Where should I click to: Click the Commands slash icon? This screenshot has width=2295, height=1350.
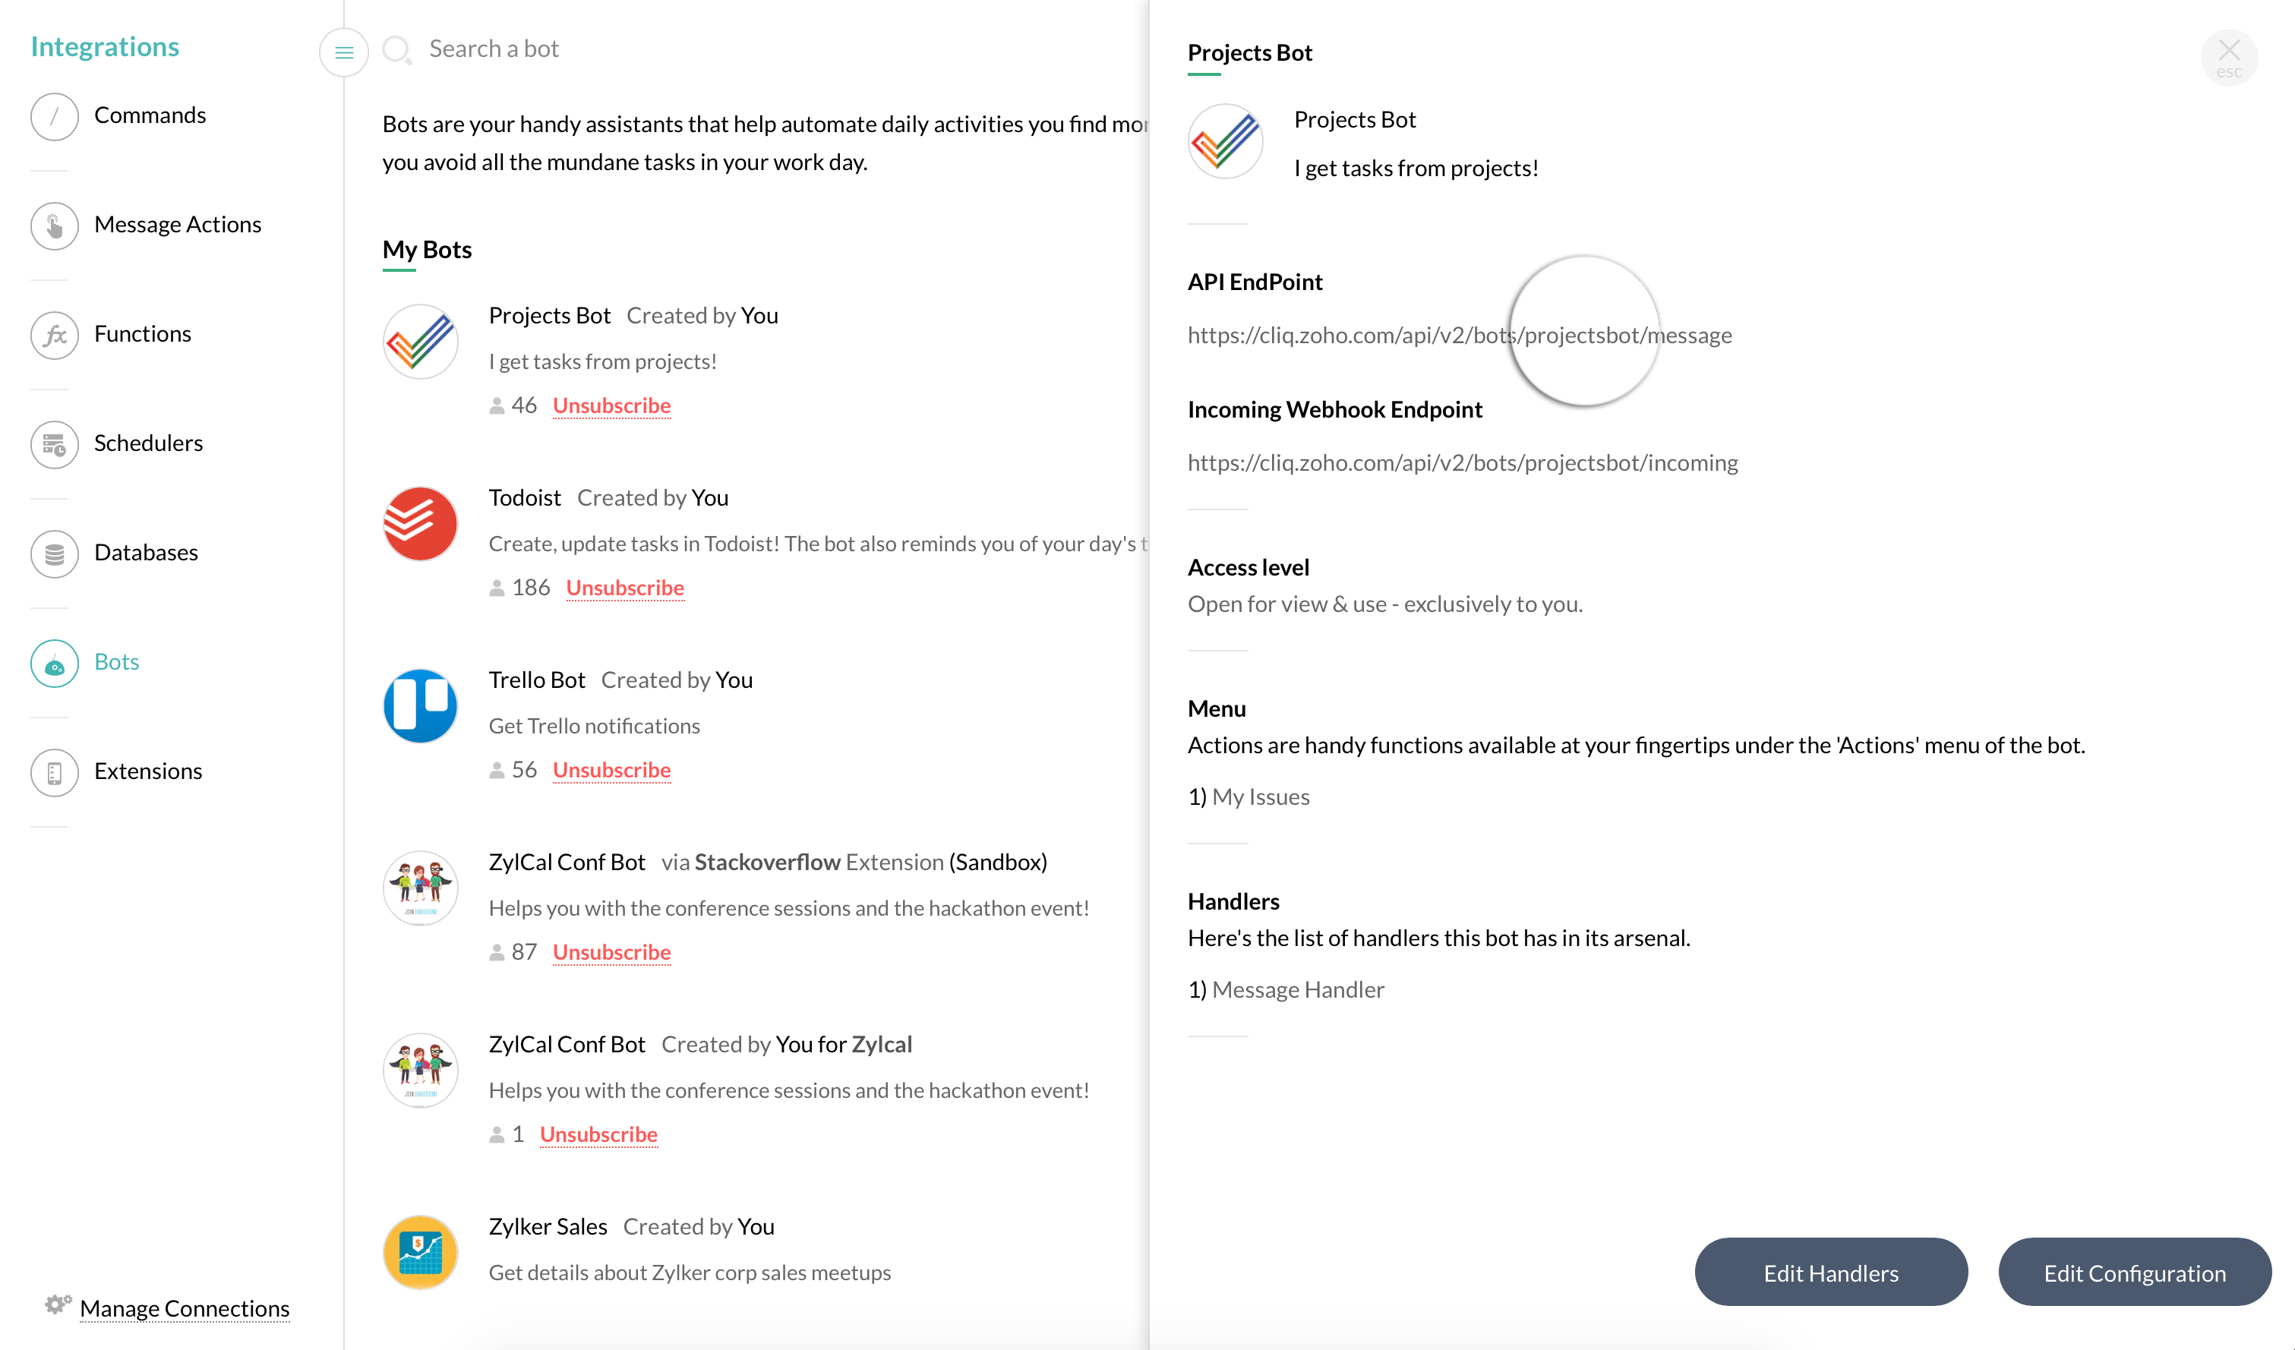[55, 116]
